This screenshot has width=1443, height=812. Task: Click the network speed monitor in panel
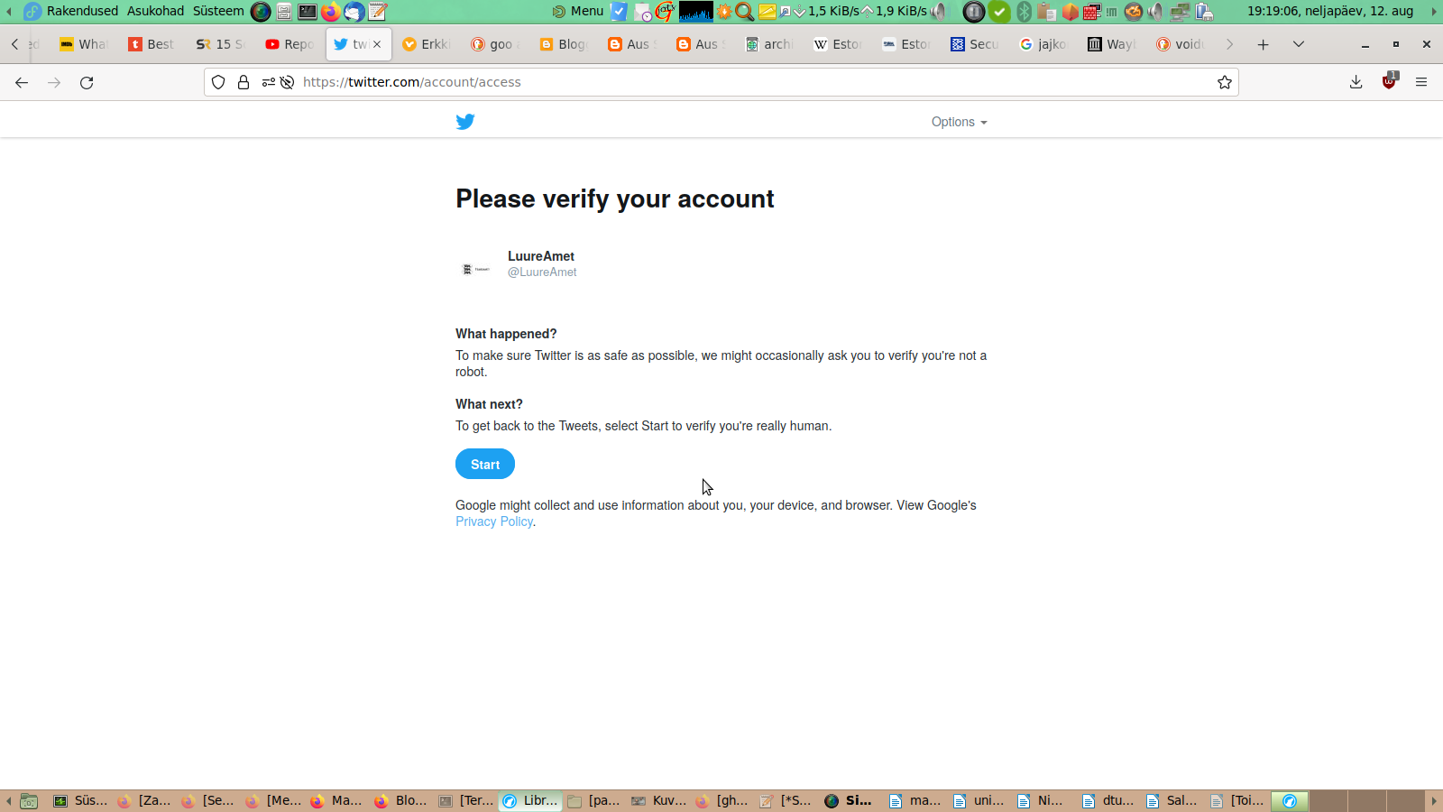point(859,11)
